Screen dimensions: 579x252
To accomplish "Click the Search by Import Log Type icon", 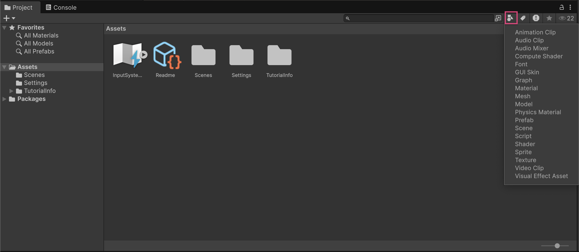I will (x=536, y=18).
